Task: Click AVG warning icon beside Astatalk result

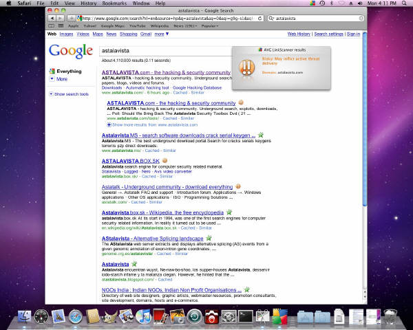Action: click(x=238, y=186)
